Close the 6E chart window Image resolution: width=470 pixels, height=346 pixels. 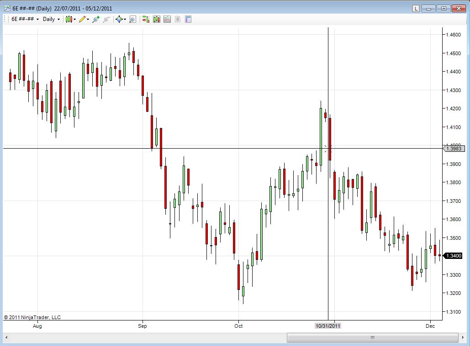[x=458, y=8]
